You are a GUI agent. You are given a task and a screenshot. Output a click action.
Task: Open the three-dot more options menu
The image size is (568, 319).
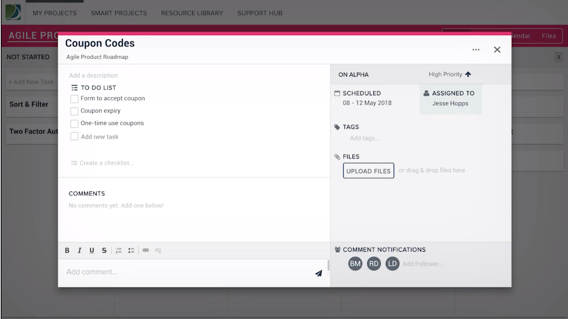(x=476, y=49)
